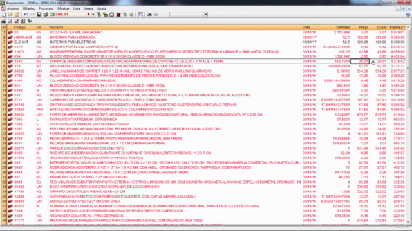
Task: Select the highlighted Preço cell in row 1345
Action: (x=360, y=62)
